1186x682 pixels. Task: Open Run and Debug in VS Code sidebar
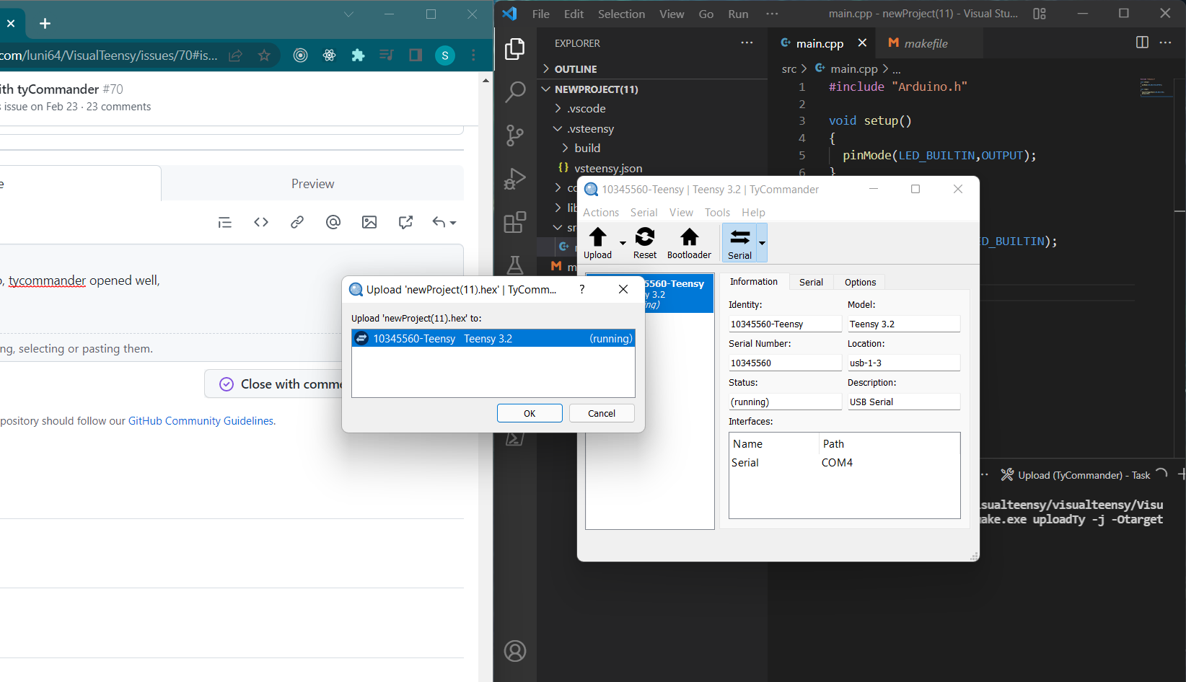tap(515, 179)
